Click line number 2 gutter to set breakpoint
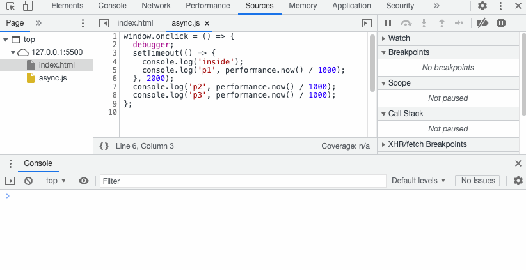Screen dimensions: 526x270 (115, 45)
